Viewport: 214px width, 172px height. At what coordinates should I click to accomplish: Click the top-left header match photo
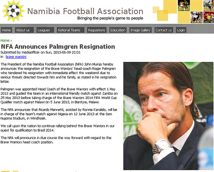tap(184, 5)
